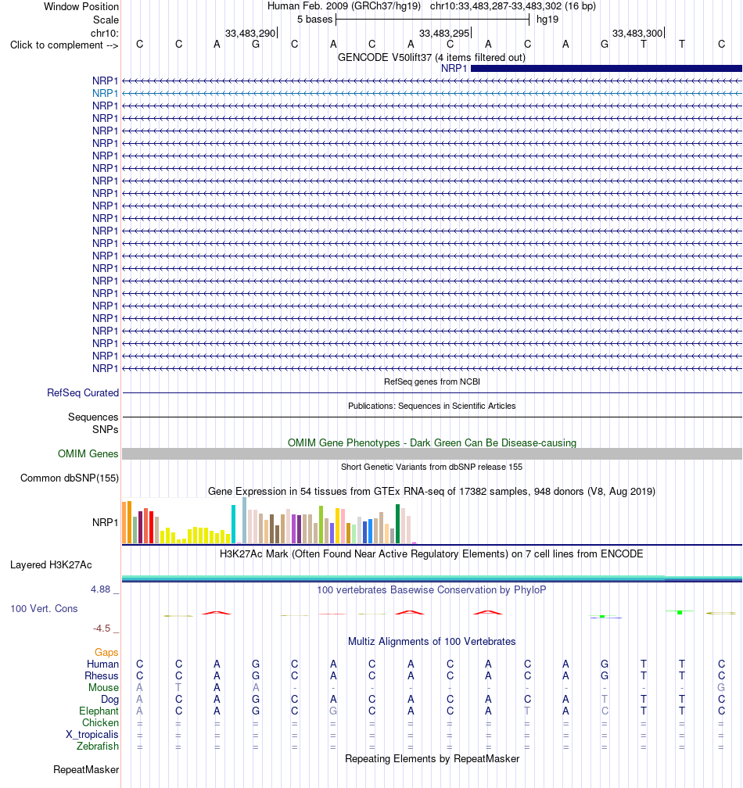The image size is (743, 788).
Task: Click the teal H3K27Ac signal band
Action: (432, 578)
